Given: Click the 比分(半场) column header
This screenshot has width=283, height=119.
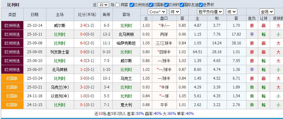Looking at the screenshot, I should pos(87,14).
